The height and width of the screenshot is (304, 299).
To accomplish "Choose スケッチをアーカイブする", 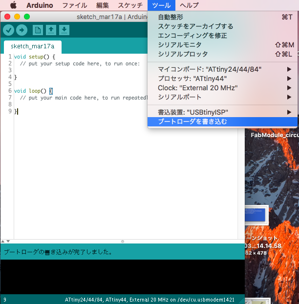I will (222, 26).
